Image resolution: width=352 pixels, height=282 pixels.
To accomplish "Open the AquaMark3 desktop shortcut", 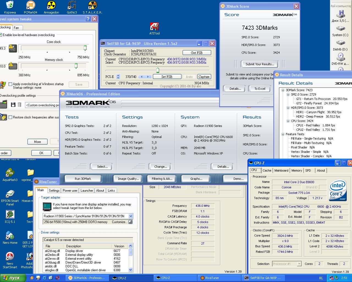I will pyautogui.click(x=10, y=175).
